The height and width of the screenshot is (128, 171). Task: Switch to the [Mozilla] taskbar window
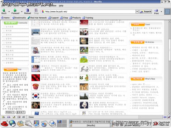90,125
